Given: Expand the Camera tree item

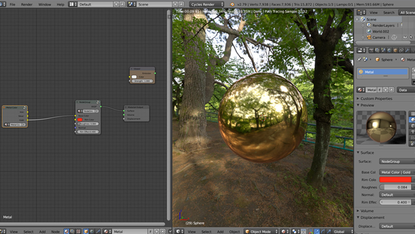Looking at the screenshot, I should pyautogui.click(x=363, y=37).
